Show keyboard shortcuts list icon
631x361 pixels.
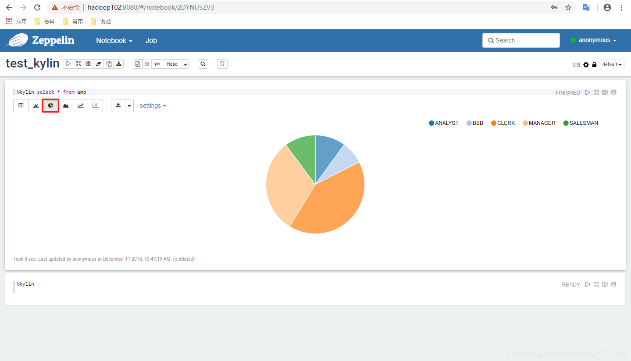(576, 64)
